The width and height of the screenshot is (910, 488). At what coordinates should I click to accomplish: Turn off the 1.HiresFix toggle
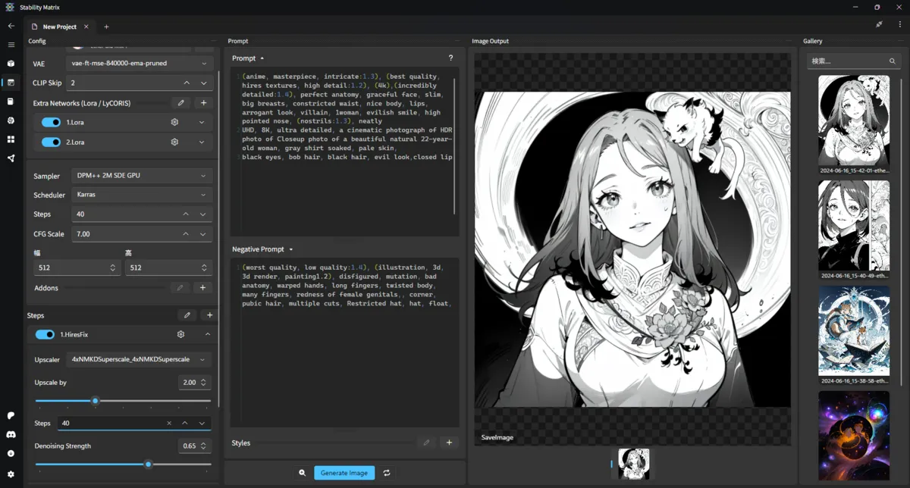point(45,334)
